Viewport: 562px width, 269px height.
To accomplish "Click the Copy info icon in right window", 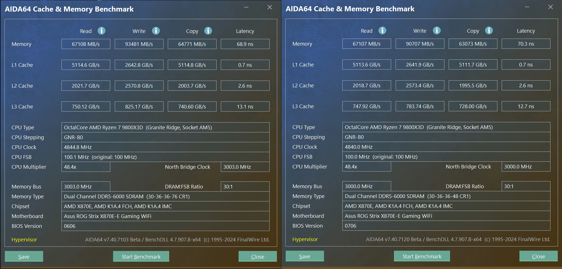I will click(x=489, y=30).
